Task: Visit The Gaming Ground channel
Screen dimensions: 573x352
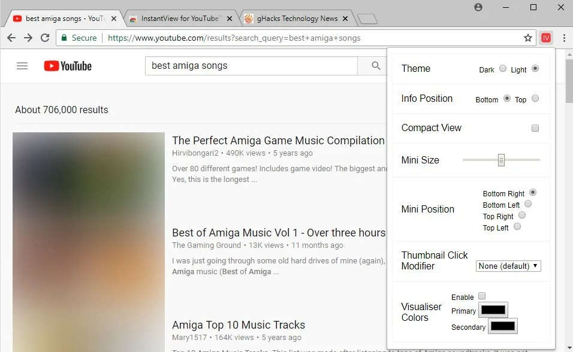Action: (x=206, y=245)
